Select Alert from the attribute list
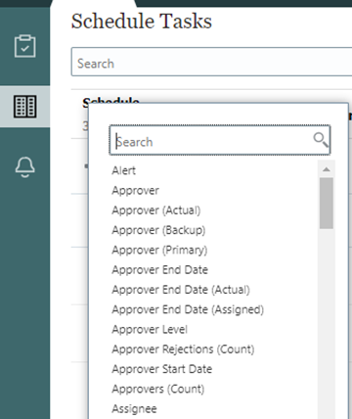 click(x=124, y=170)
